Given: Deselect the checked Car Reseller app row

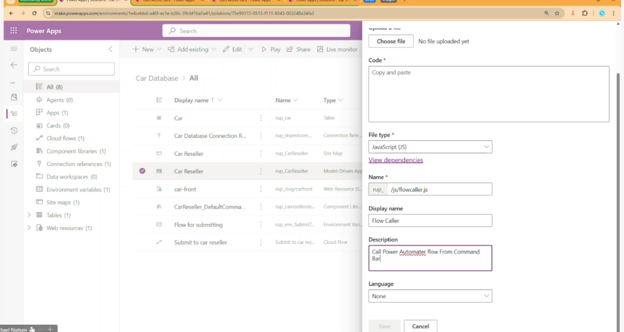Looking at the screenshot, I should pos(142,171).
